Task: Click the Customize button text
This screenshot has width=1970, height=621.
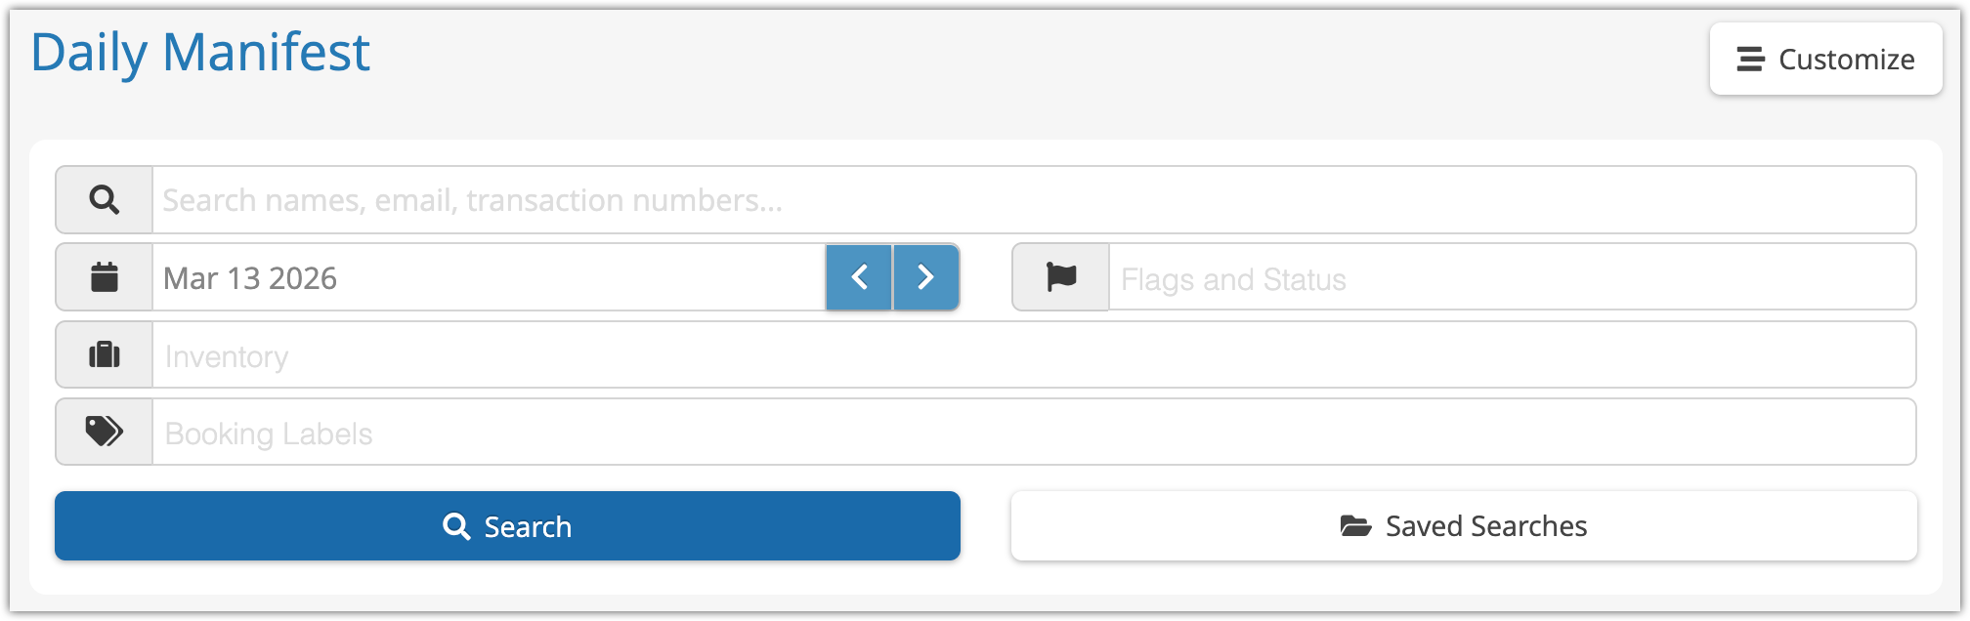Action: pos(1846,60)
